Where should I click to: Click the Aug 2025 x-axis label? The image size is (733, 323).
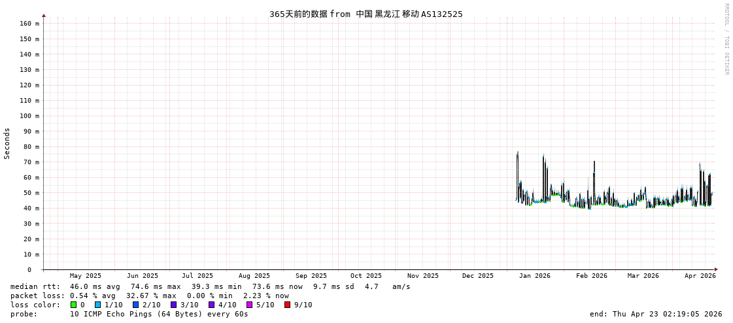point(254,276)
